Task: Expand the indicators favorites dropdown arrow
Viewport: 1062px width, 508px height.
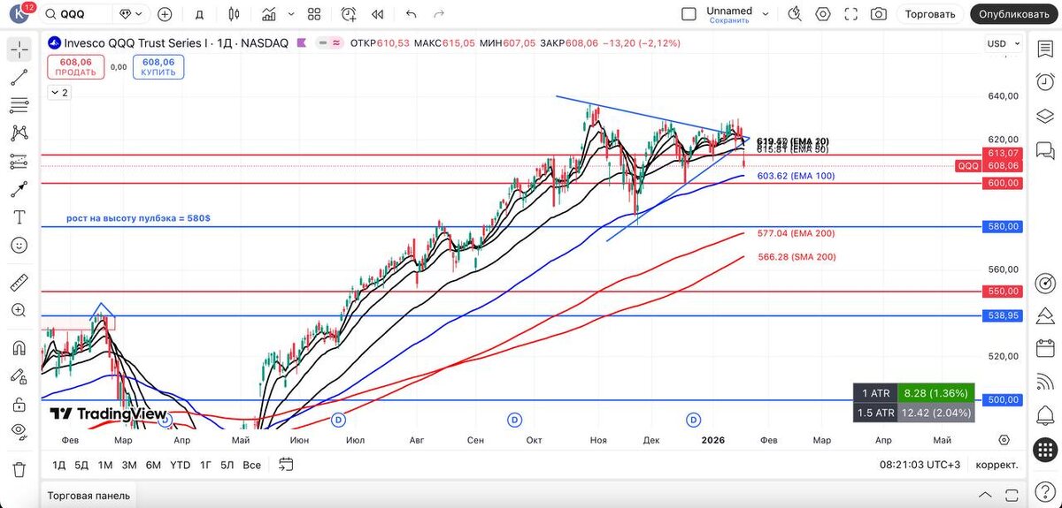Action: pyautogui.click(x=291, y=14)
